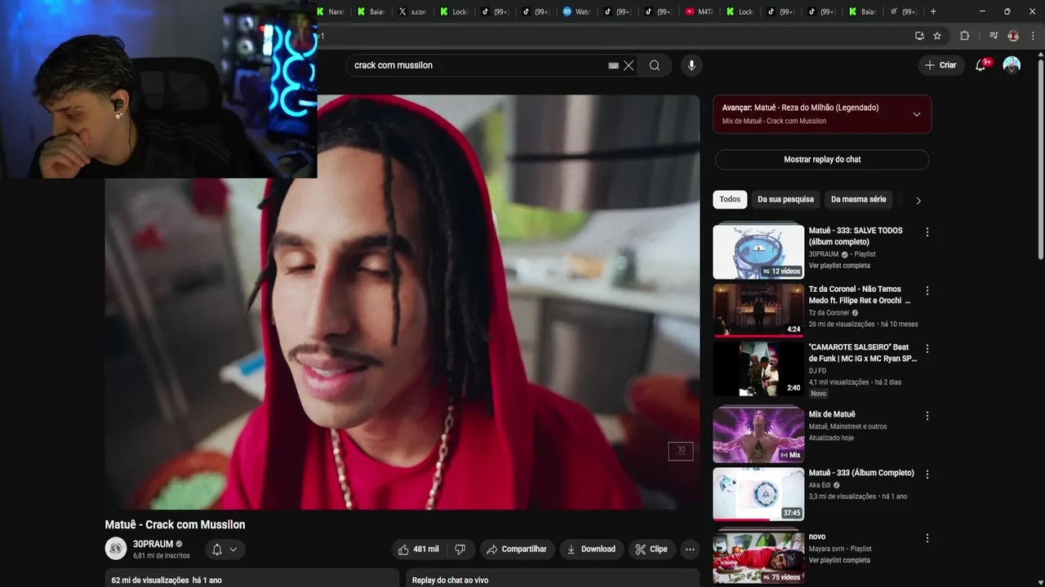Toggle the subscription notification bell for 30PRAUM

217,549
